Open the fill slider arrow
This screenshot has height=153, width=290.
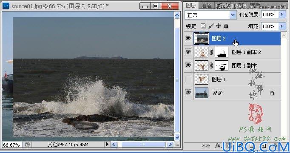282,26
